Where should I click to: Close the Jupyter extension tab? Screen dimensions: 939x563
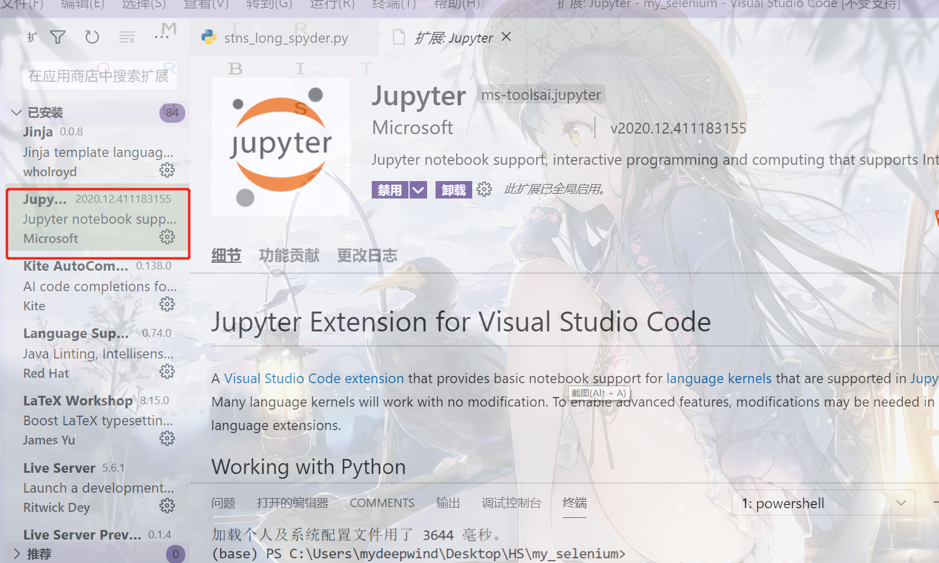506,37
